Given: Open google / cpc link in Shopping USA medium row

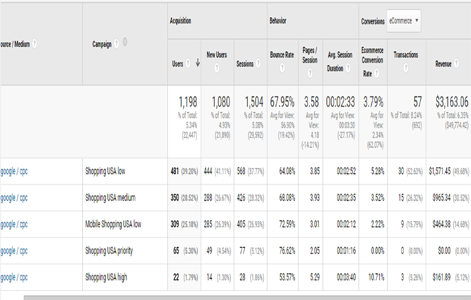Looking at the screenshot, I should tap(14, 198).
